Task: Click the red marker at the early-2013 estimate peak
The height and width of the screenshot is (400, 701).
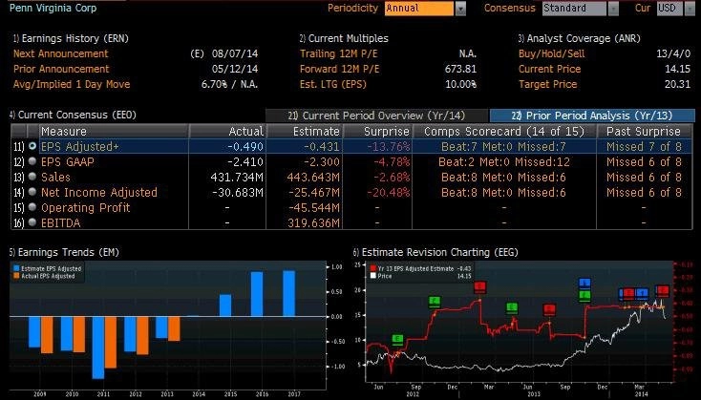Action: coord(479,287)
